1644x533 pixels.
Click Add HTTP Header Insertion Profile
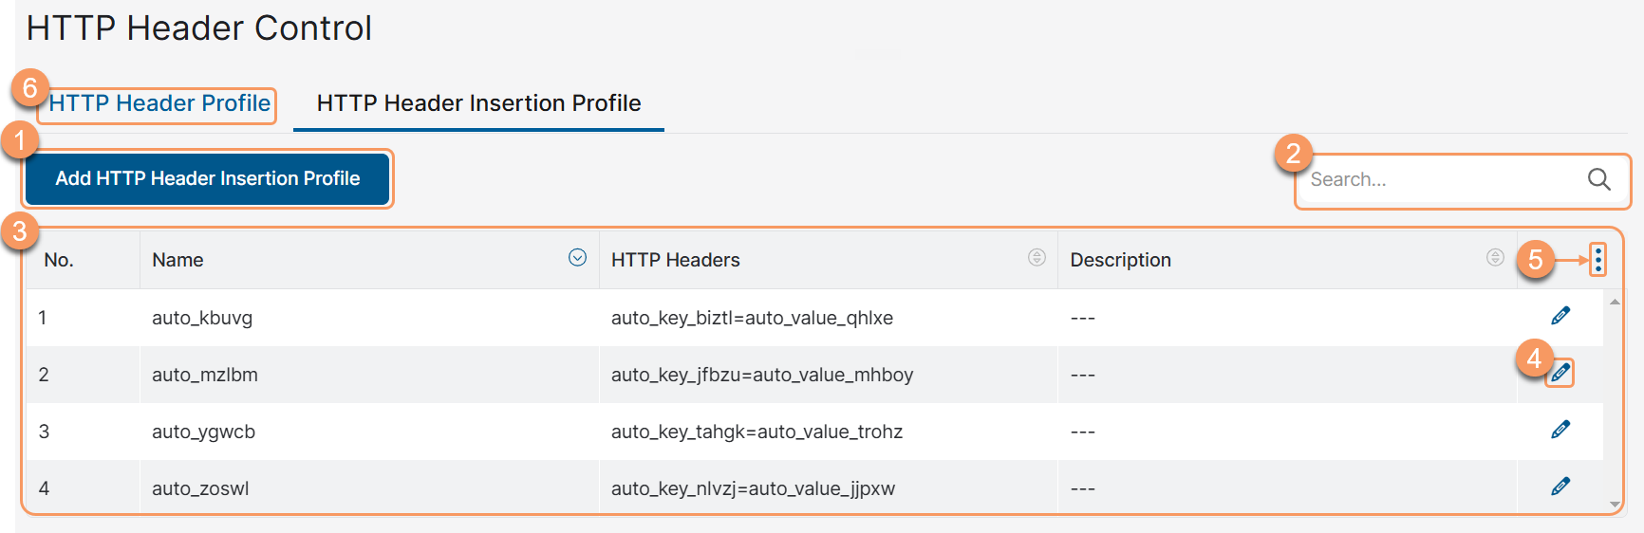tap(207, 178)
